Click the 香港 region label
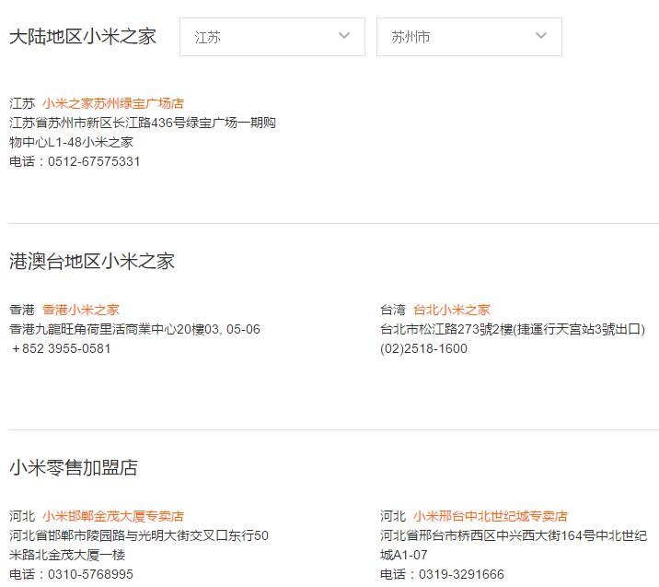The height and width of the screenshot is (587, 659). [x=22, y=310]
